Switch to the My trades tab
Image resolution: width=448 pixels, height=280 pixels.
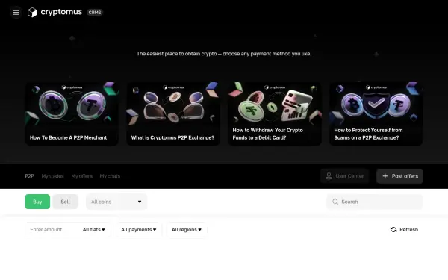[x=52, y=176]
